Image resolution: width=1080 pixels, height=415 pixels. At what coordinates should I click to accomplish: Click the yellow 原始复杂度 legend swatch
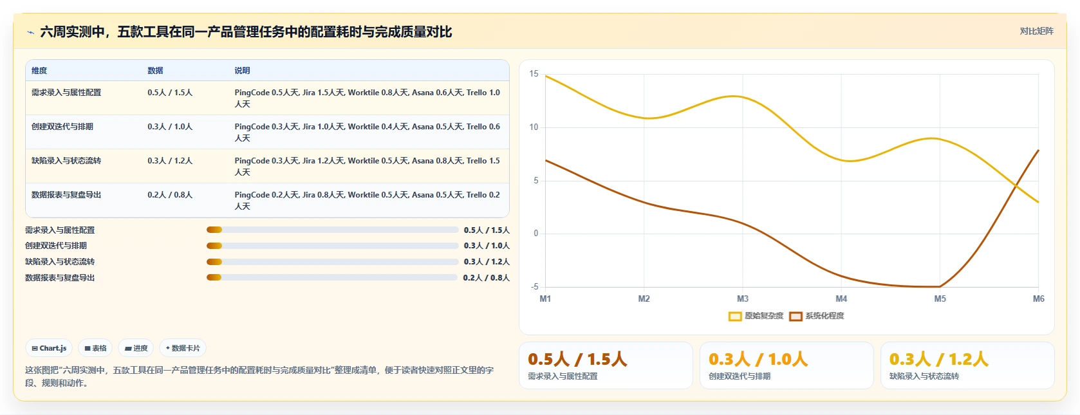[x=735, y=316]
